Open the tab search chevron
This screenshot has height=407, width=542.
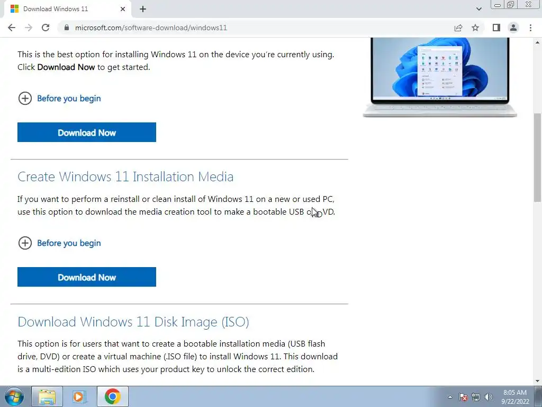coord(478,9)
